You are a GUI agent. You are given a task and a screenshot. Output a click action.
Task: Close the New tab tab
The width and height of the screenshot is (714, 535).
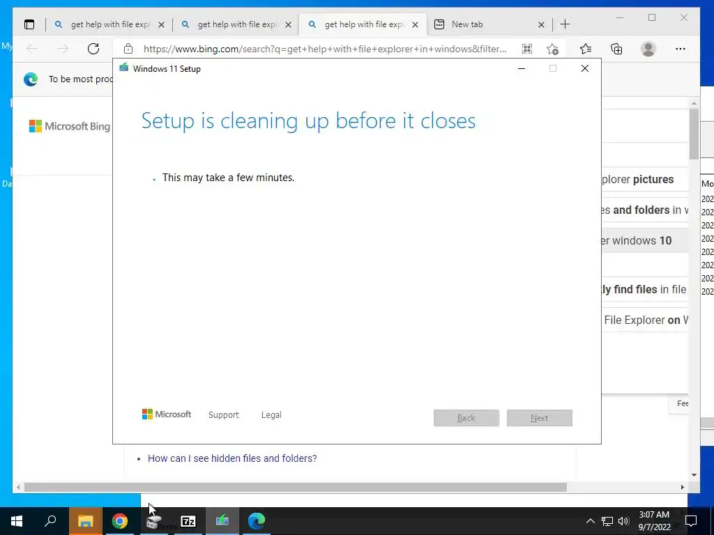tap(541, 24)
